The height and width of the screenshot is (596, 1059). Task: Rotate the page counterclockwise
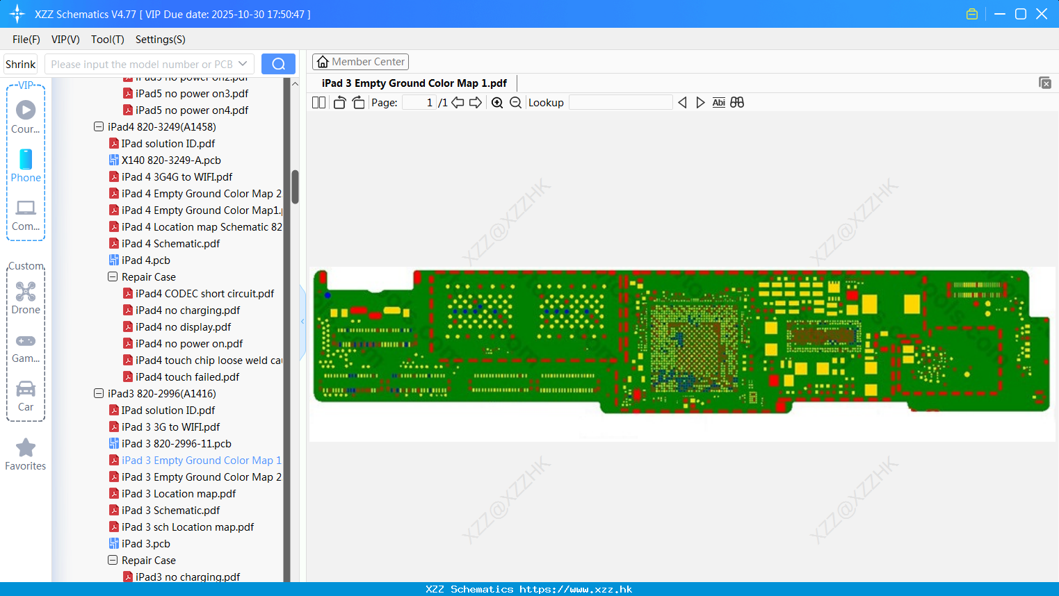pos(339,103)
